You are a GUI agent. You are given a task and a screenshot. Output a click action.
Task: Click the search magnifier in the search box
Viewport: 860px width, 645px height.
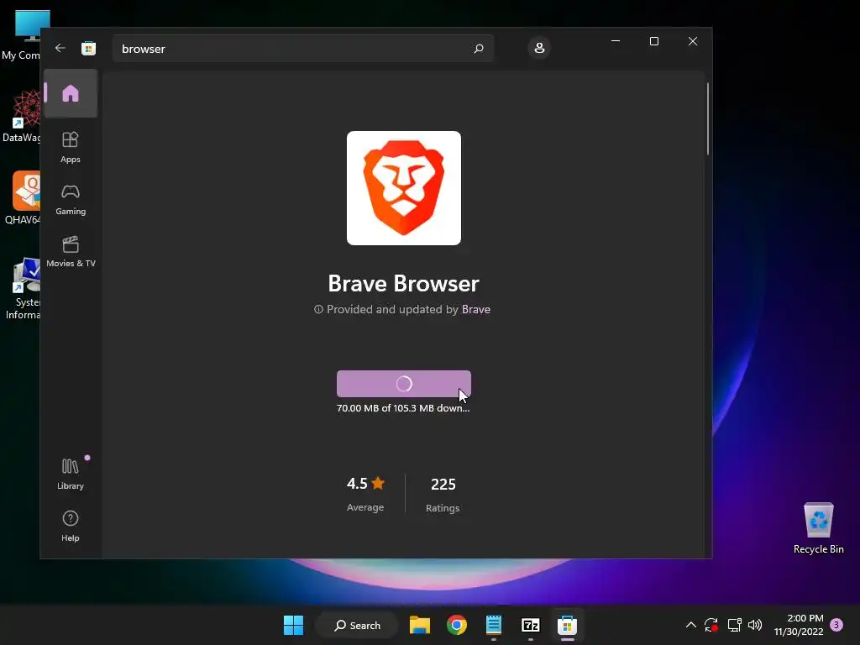(478, 48)
